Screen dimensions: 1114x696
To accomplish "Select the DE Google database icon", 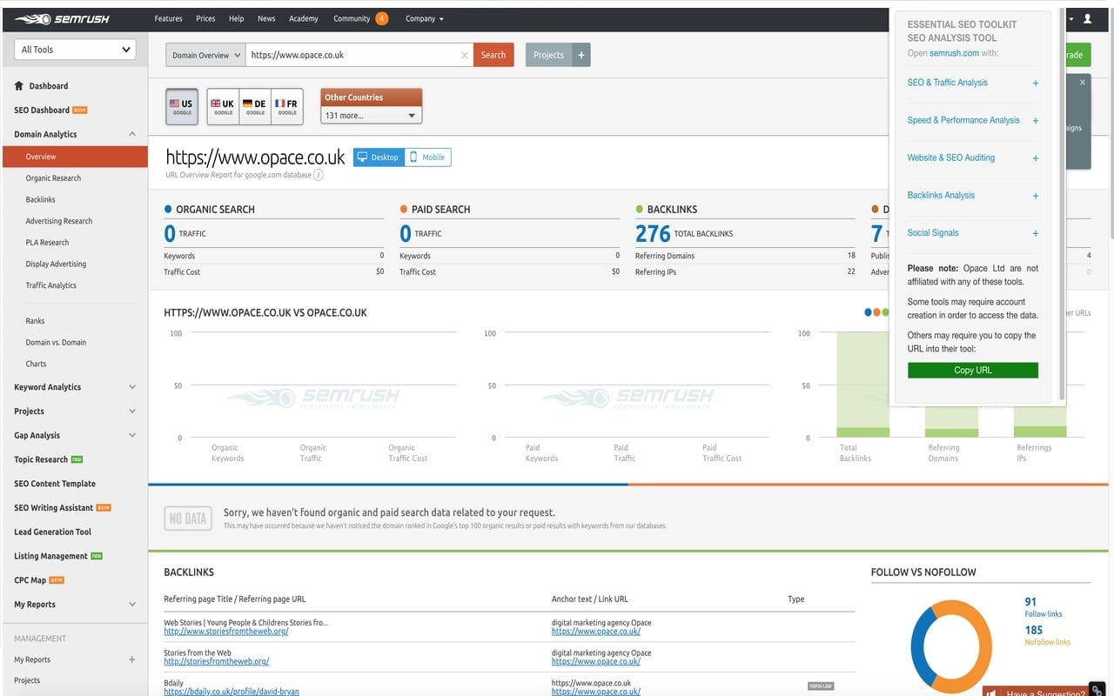I will (255, 104).
